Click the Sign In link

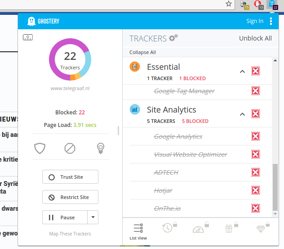click(x=255, y=21)
